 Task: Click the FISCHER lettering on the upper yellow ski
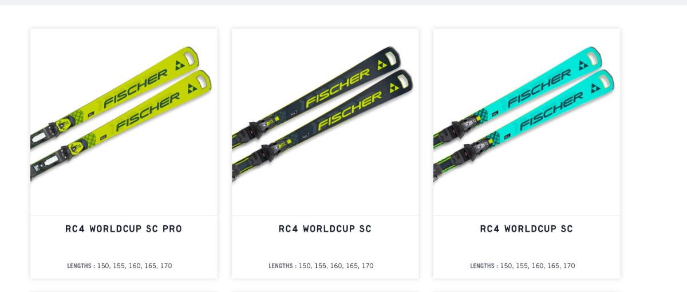pos(136,87)
